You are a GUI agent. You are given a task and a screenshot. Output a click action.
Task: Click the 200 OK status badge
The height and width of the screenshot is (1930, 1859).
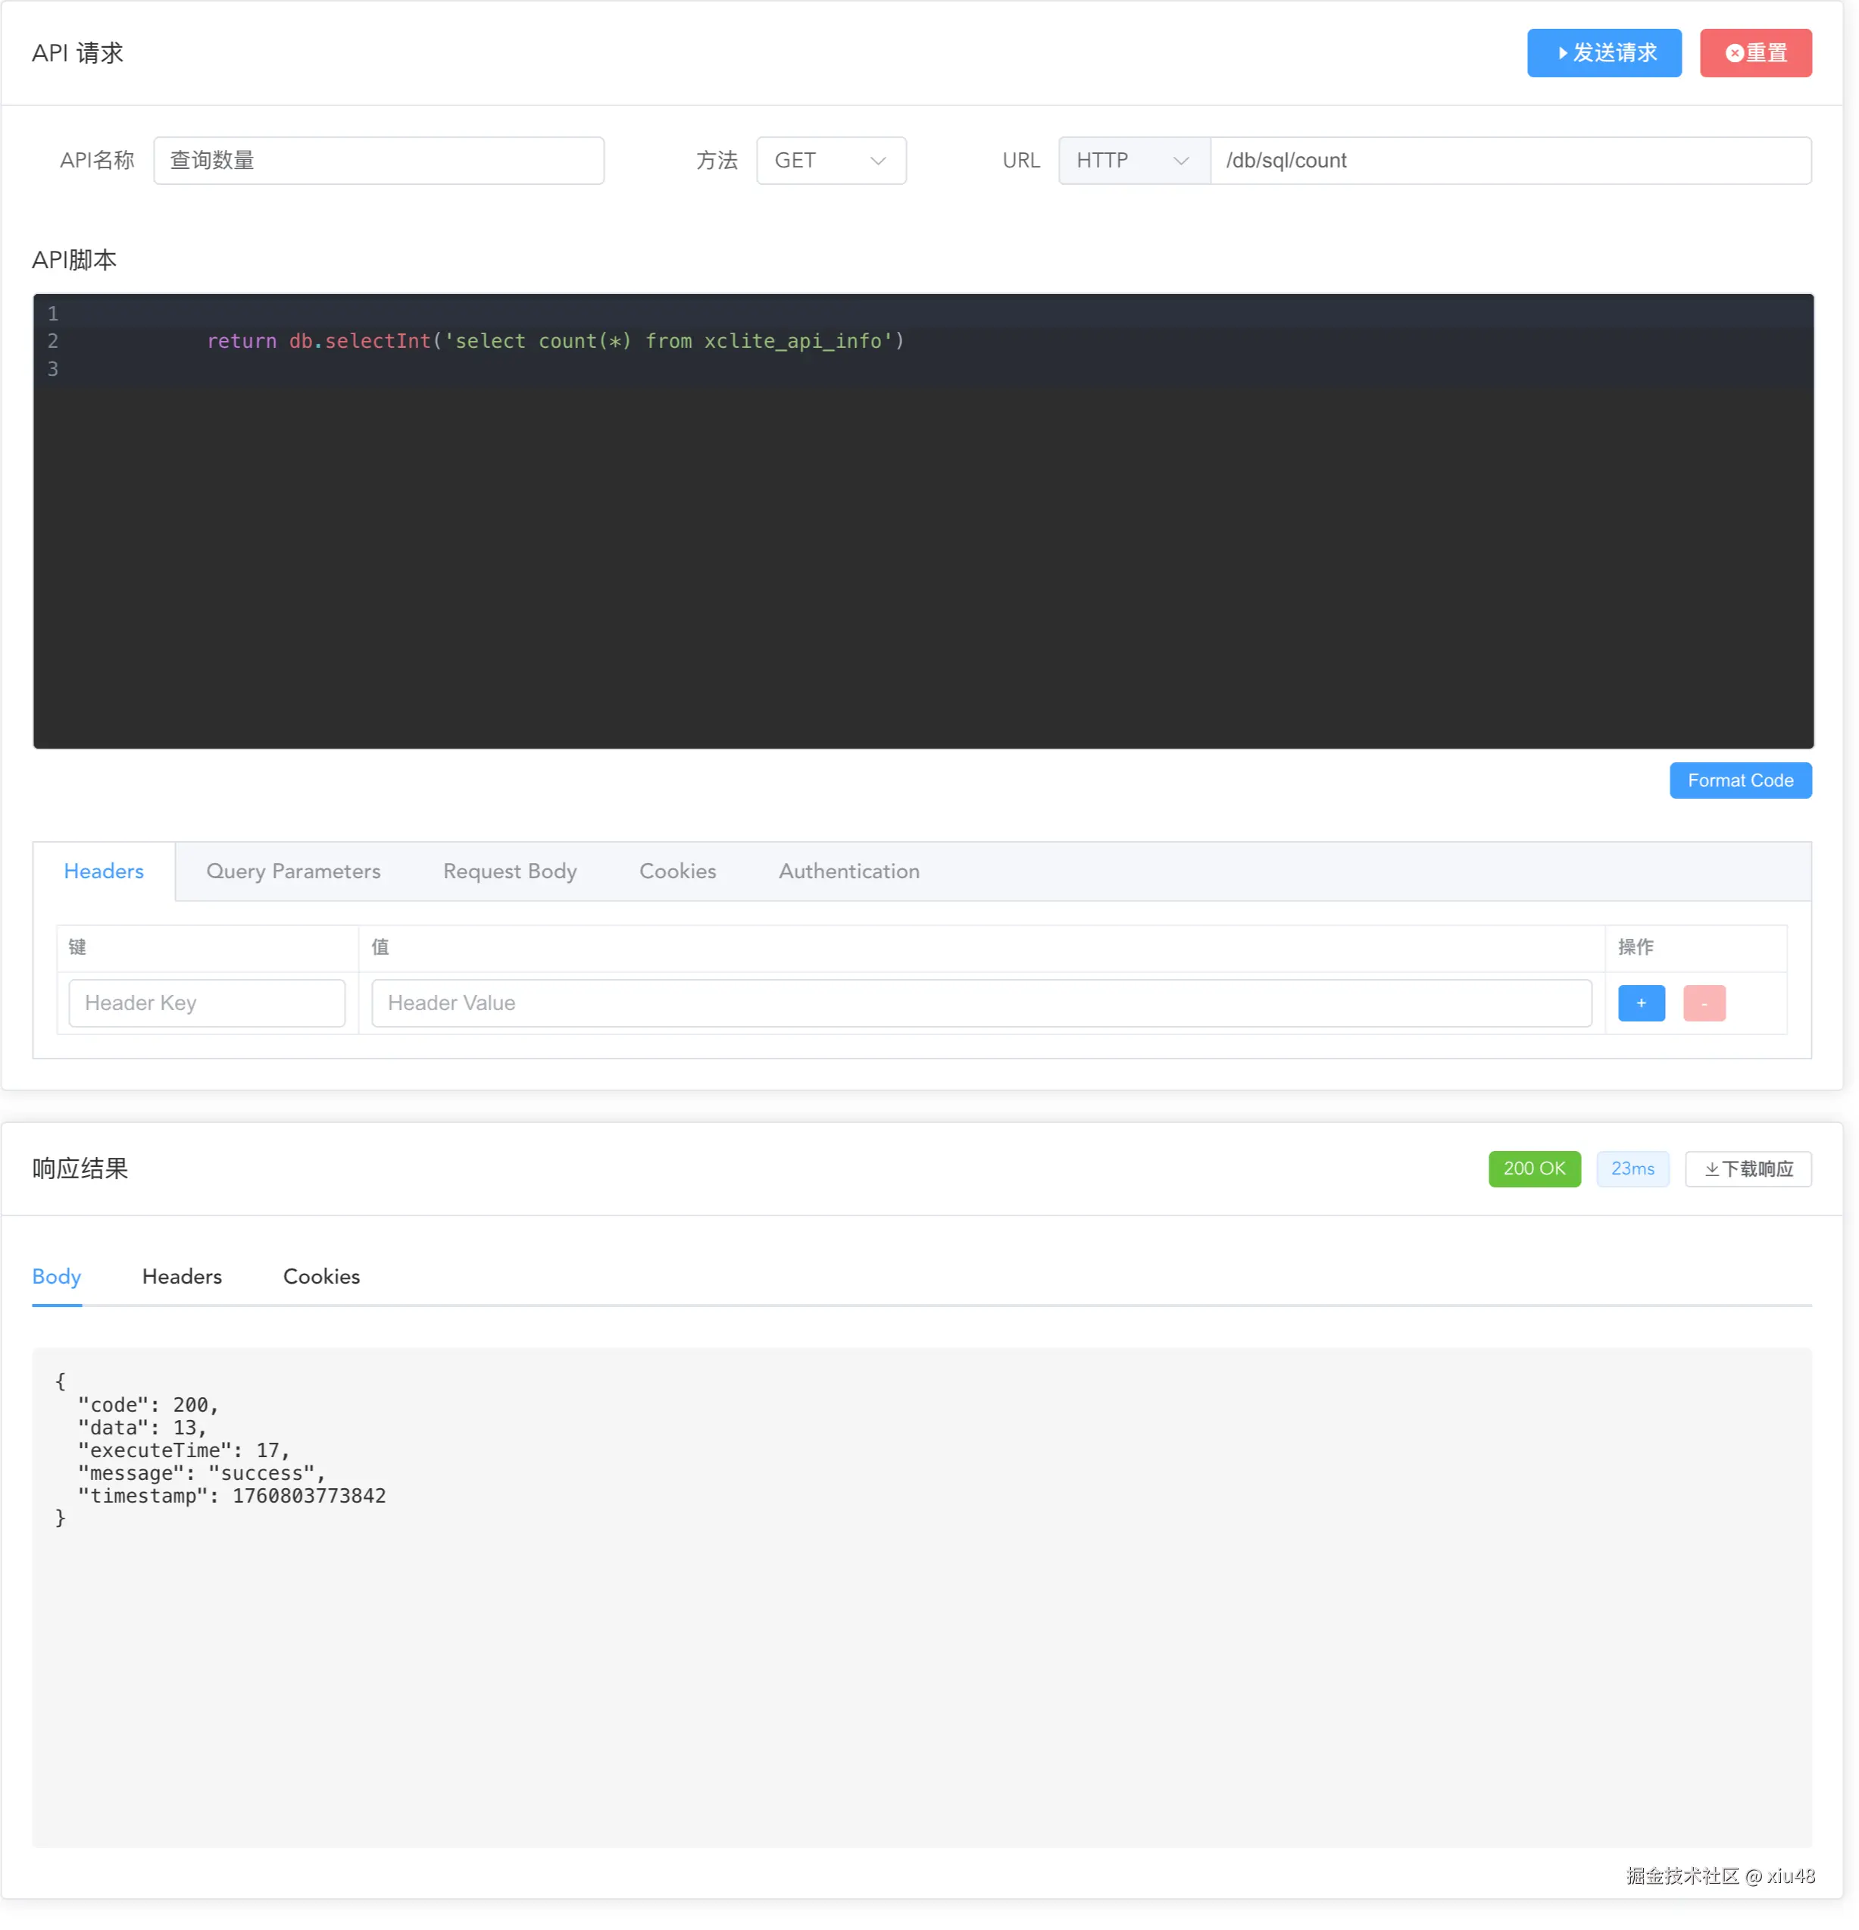[1534, 1168]
